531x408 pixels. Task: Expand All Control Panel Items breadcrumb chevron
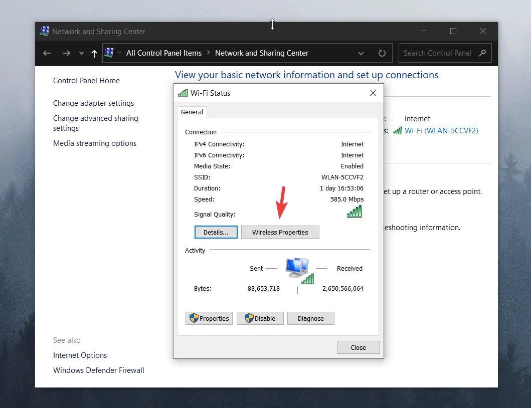(x=208, y=53)
